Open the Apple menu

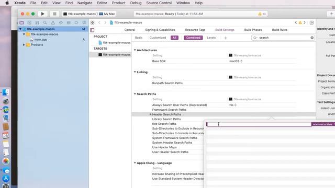(x=7, y=3)
